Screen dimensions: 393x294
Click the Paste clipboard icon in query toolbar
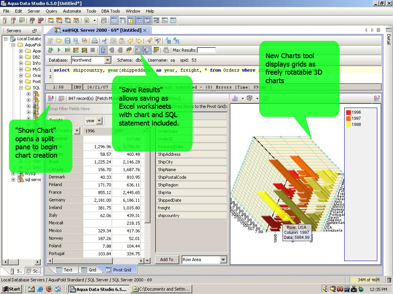click(x=122, y=41)
